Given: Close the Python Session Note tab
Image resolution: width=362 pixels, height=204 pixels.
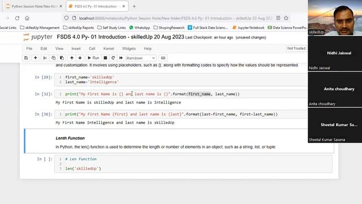Looking at the screenshot, I should [x=61, y=6].
